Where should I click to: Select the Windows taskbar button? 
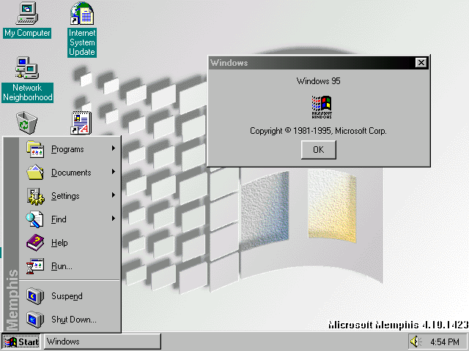[x=102, y=341]
